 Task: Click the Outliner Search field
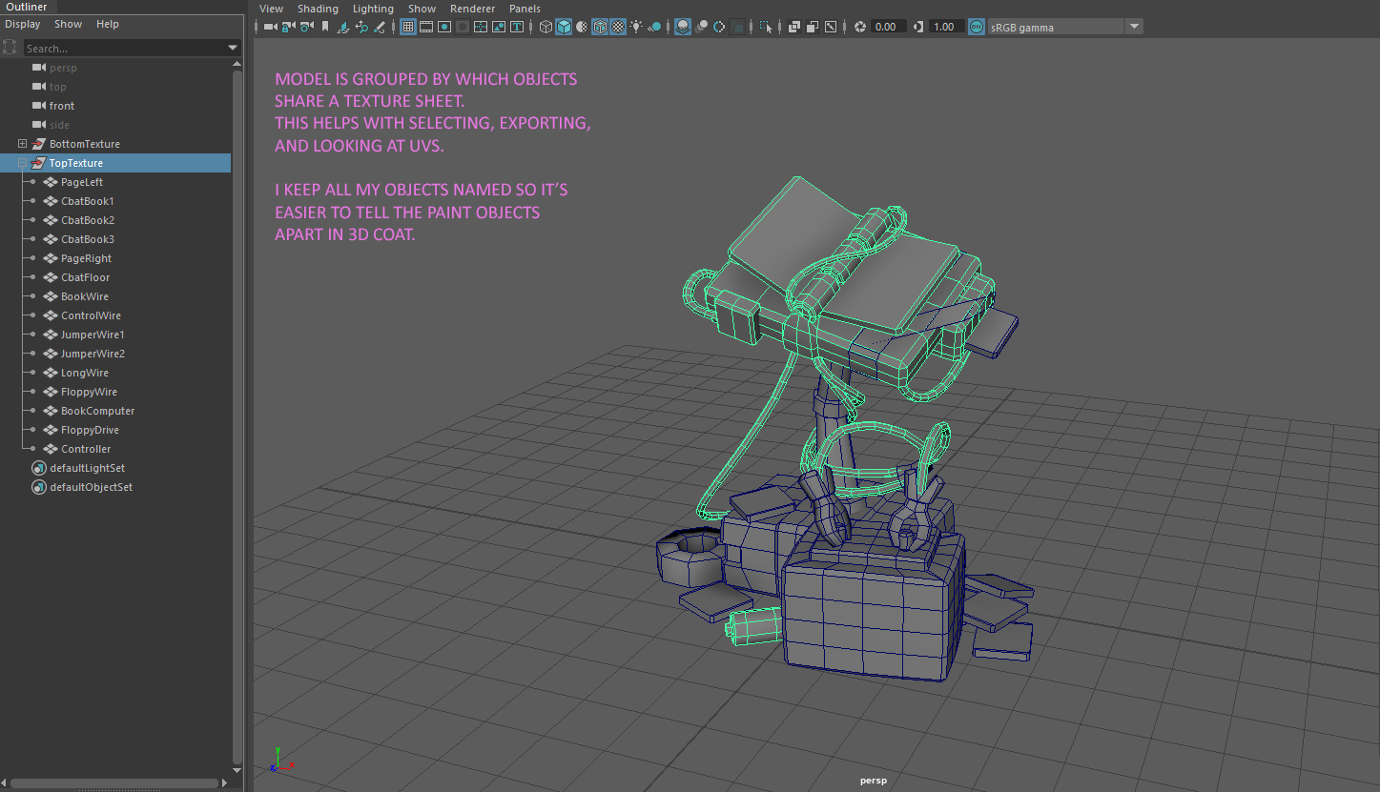122,48
